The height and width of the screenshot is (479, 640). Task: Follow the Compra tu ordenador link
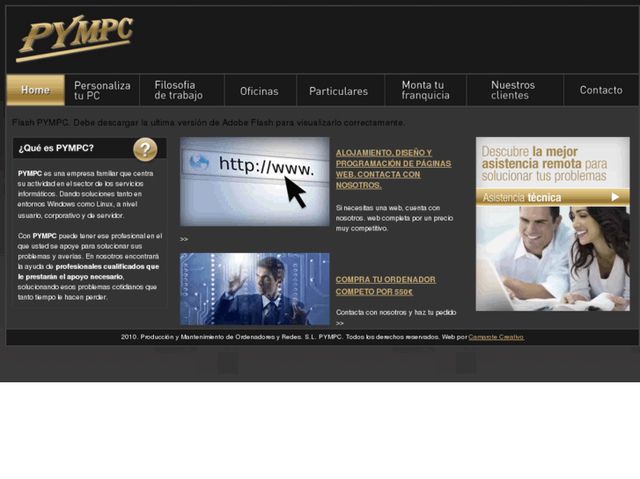(386, 286)
